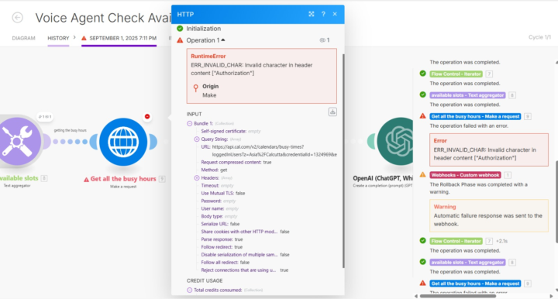The height and width of the screenshot is (299, 558).
Task: Click the Method: get row
Action: pyautogui.click(x=214, y=170)
